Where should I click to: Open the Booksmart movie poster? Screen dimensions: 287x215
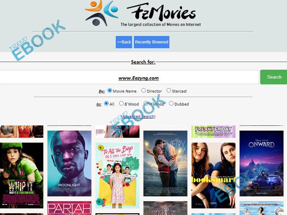tap(213, 176)
